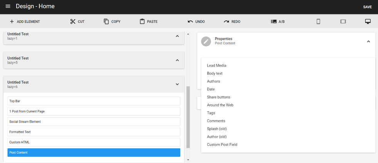This screenshot has width=378, height=163.
Task: Click the Add Element plus icon
Action: 12,22
